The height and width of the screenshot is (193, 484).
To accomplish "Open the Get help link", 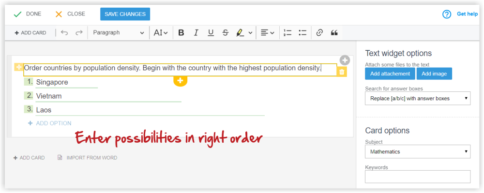I will coord(467,14).
